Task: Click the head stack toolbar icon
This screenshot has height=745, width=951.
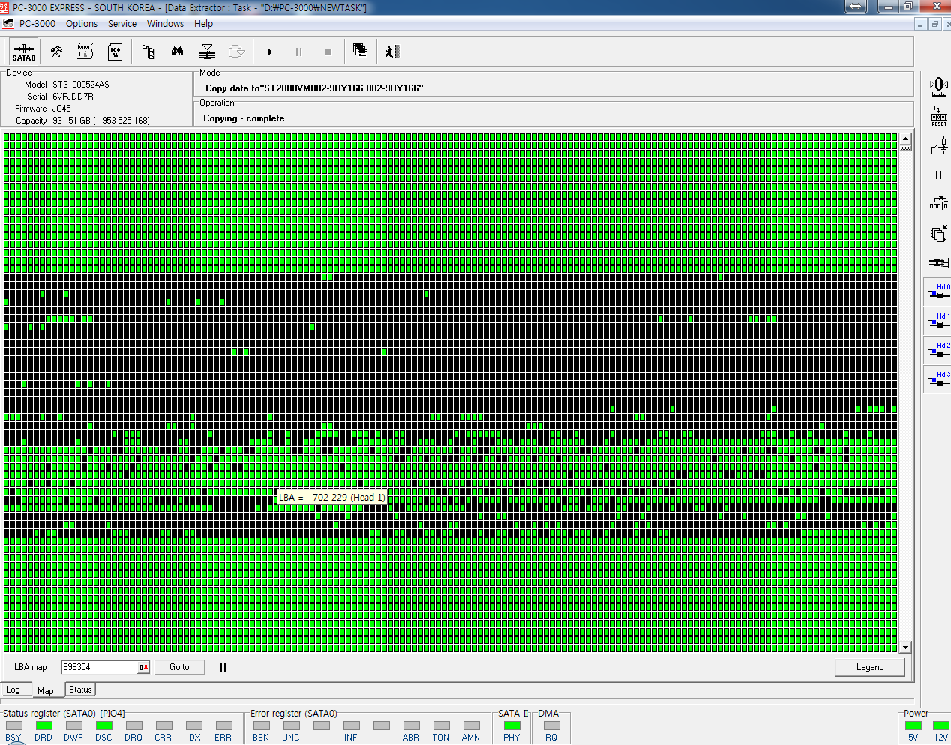Action: 207,52
